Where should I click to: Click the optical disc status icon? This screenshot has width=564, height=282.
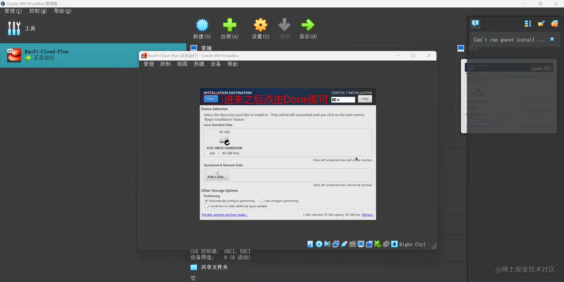click(319, 244)
